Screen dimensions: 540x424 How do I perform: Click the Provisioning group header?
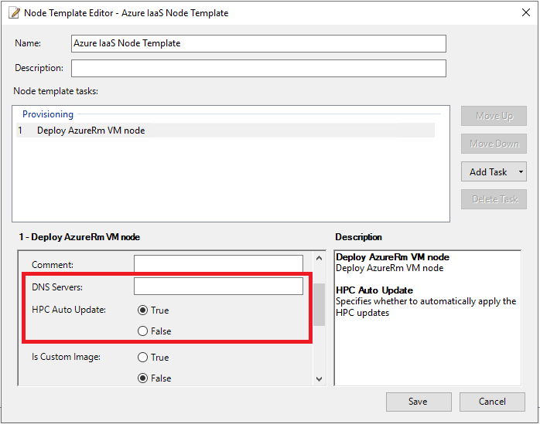coord(48,114)
